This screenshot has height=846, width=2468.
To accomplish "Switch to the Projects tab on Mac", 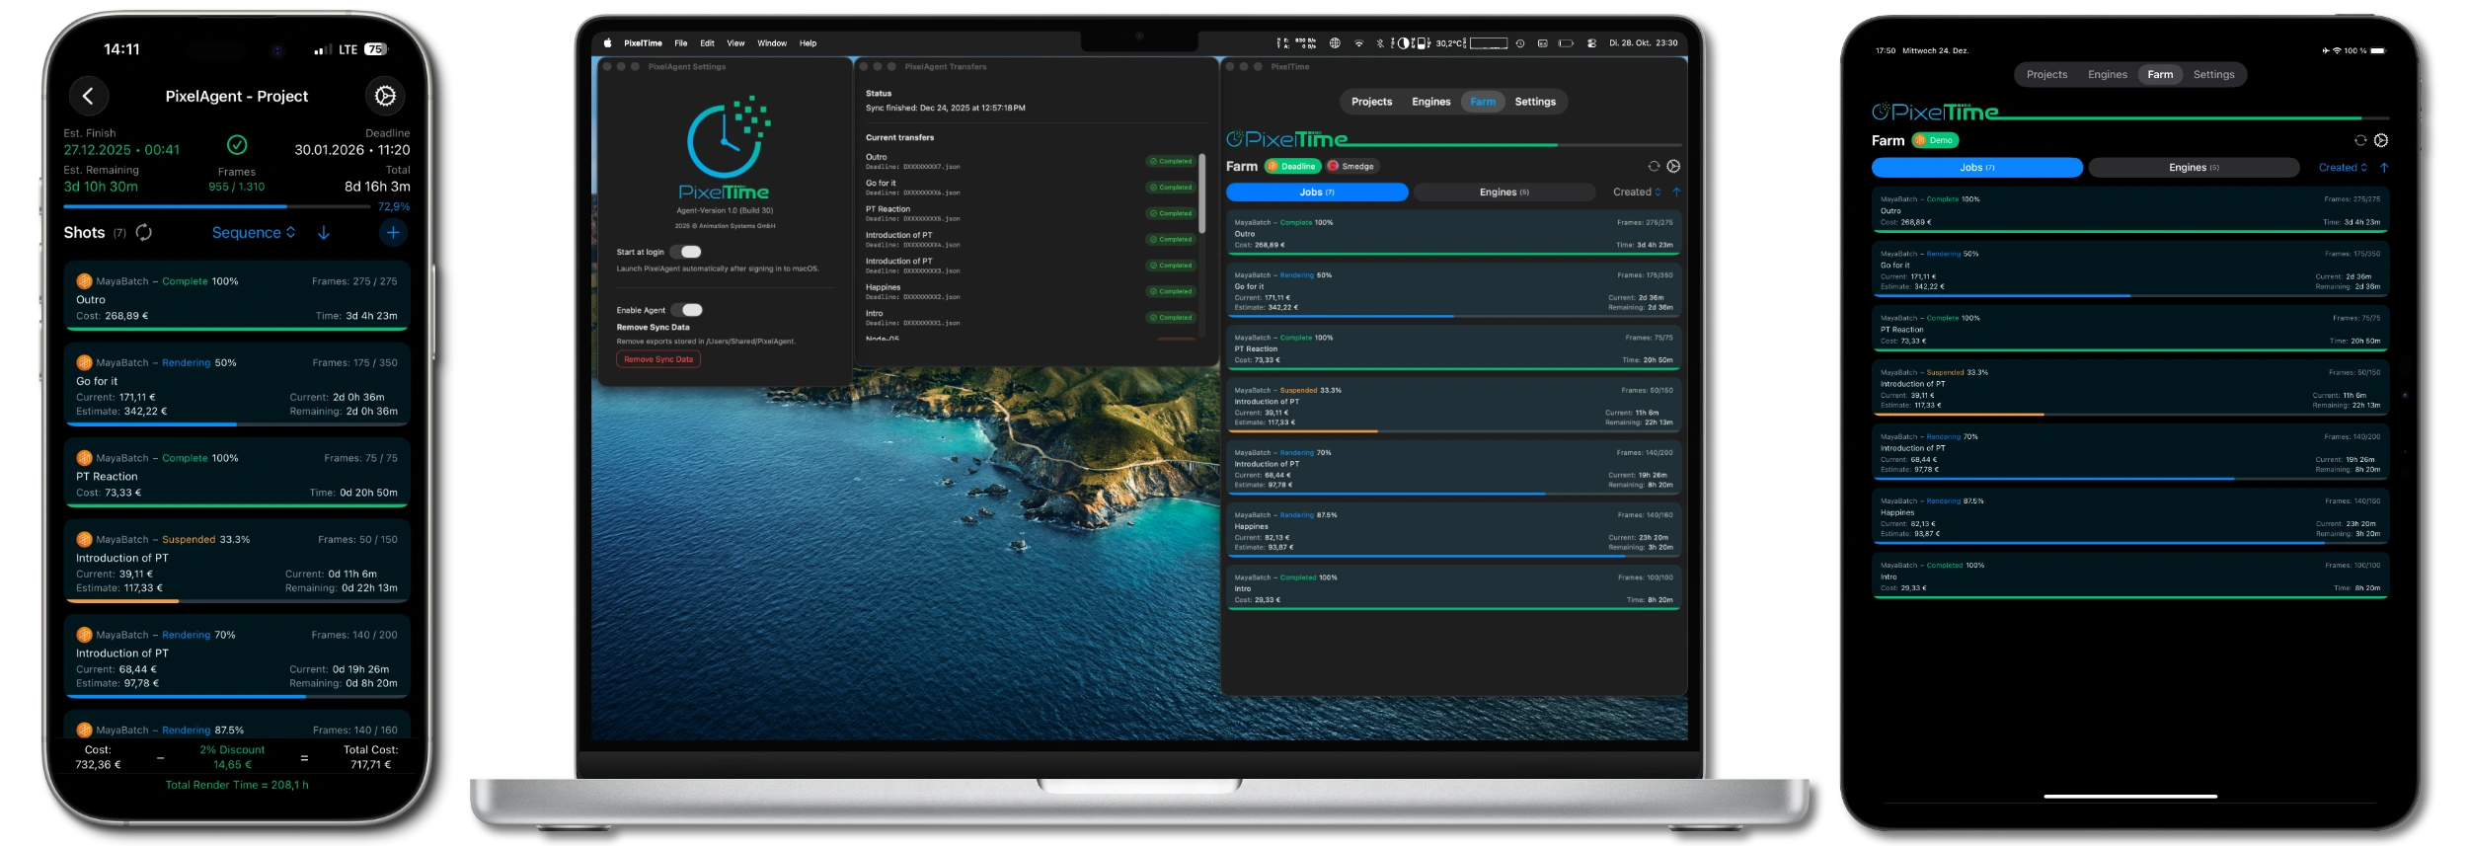I will click(x=1371, y=102).
